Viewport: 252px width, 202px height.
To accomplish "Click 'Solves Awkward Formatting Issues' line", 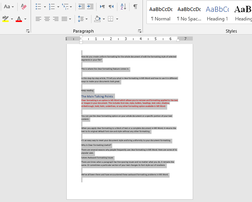I will tap(97, 158).
